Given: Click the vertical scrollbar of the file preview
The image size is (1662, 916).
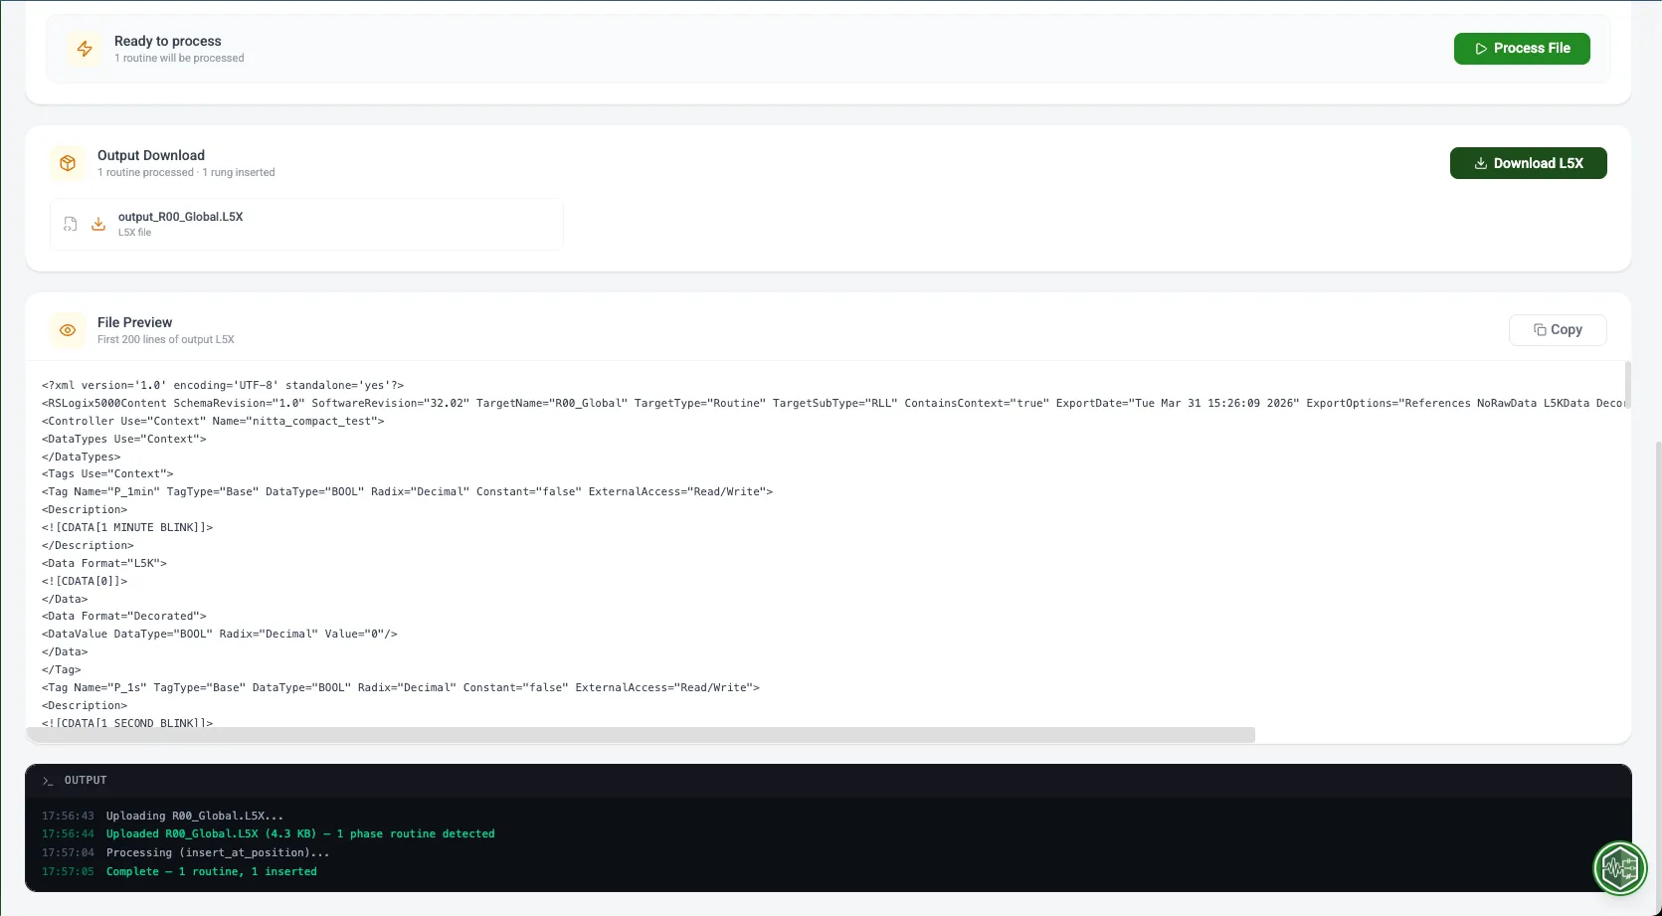Looking at the screenshot, I should click(1627, 385).
